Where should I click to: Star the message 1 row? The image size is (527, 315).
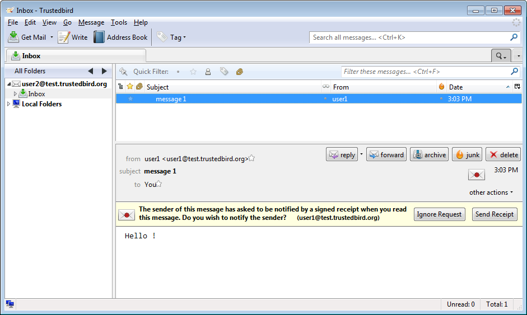[x=130, y=99]
